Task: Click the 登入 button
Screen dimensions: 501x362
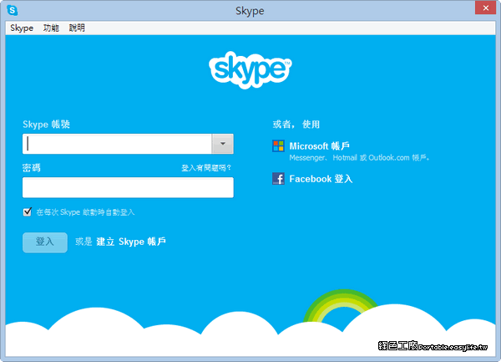Action: click(45, 242)
